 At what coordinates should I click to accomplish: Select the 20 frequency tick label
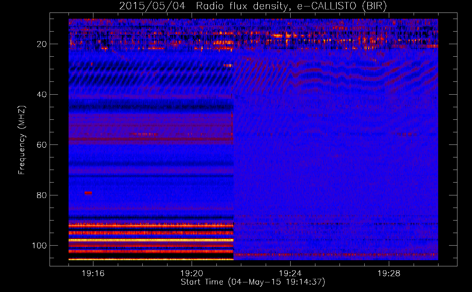42,44
